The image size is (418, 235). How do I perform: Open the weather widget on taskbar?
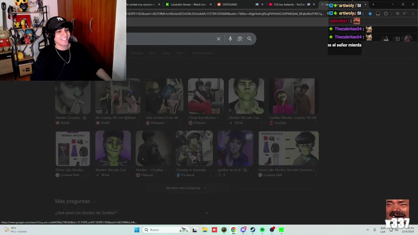pos(15,230)
